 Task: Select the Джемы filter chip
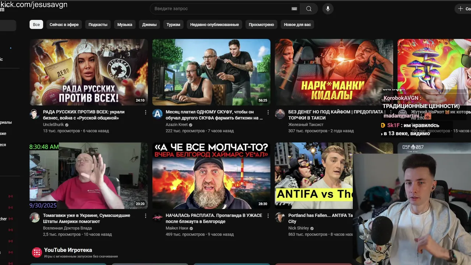click(x=149, y=25)
